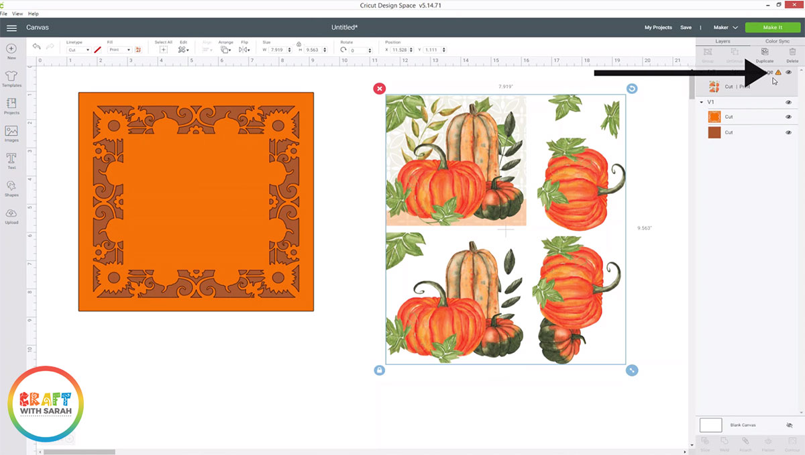805x455 pixels.
Task: Click the red delete handle on selection
Action: pos(380,89)
